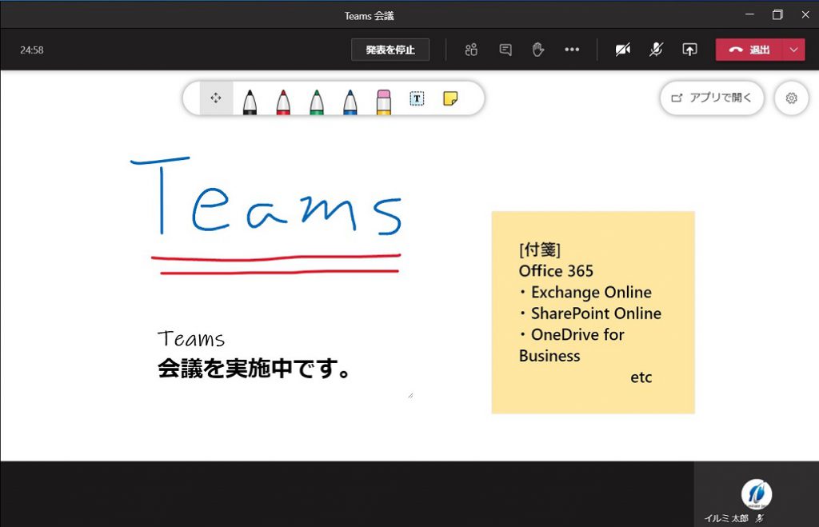Click the Exchange Online line on note
Screen dimensions: 819x527
585,292
